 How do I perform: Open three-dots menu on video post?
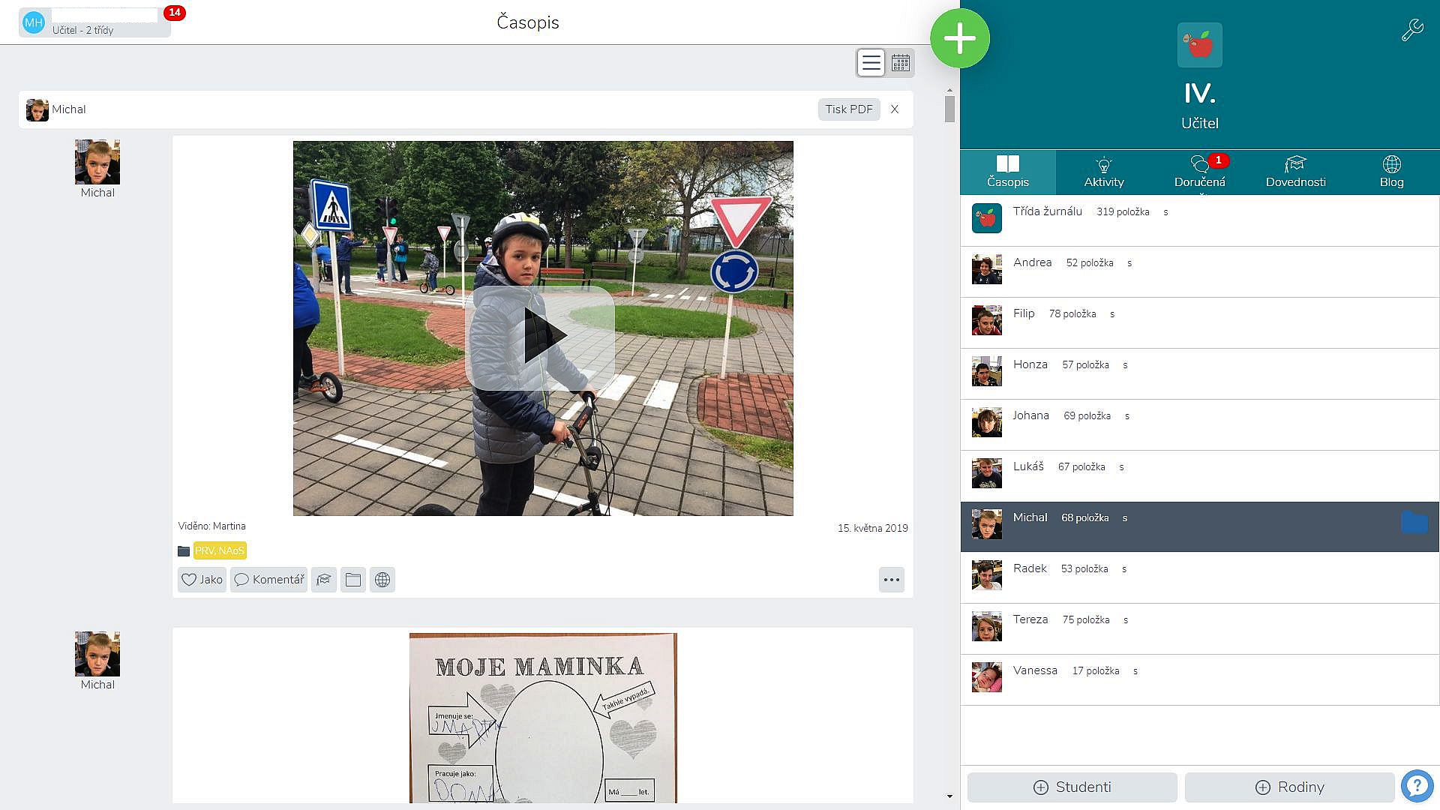891,580
